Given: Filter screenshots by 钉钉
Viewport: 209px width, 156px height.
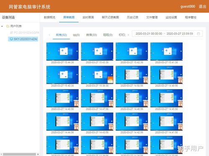Looking at the screenshot, I should tap(122, 35).
